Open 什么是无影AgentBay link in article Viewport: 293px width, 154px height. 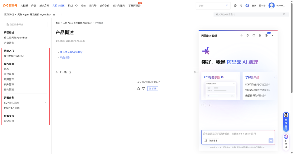point(71,52)
